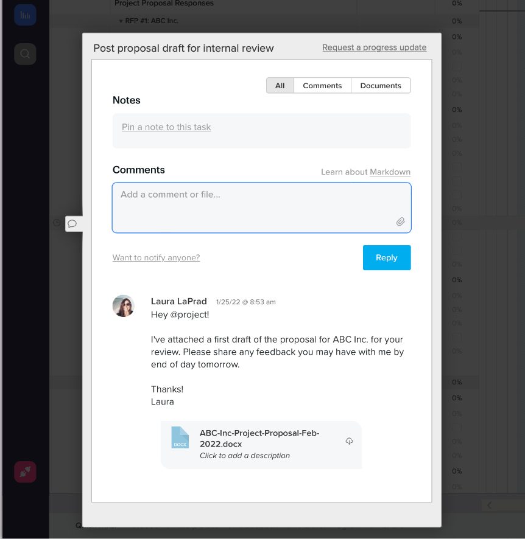Screen dimensions: 525x539
Task: Select the blue bar chart icon in sidebar
Action: coord(25,15)
